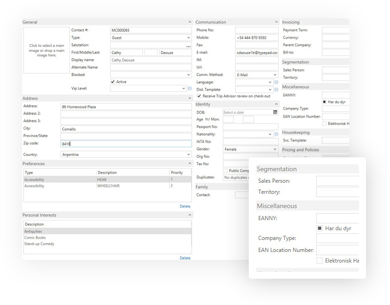Click Company Type field in enlarged callout
This screenshot has height=305, width=390.
(337, 238)
